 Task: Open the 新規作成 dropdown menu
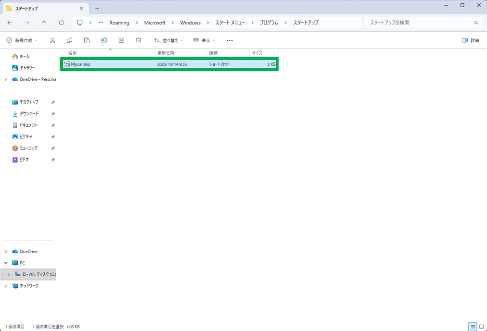pyautogui.click(x=22, y=40)
